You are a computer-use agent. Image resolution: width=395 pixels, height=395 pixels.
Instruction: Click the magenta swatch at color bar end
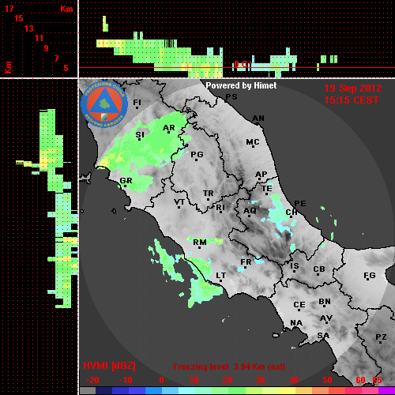386,391
